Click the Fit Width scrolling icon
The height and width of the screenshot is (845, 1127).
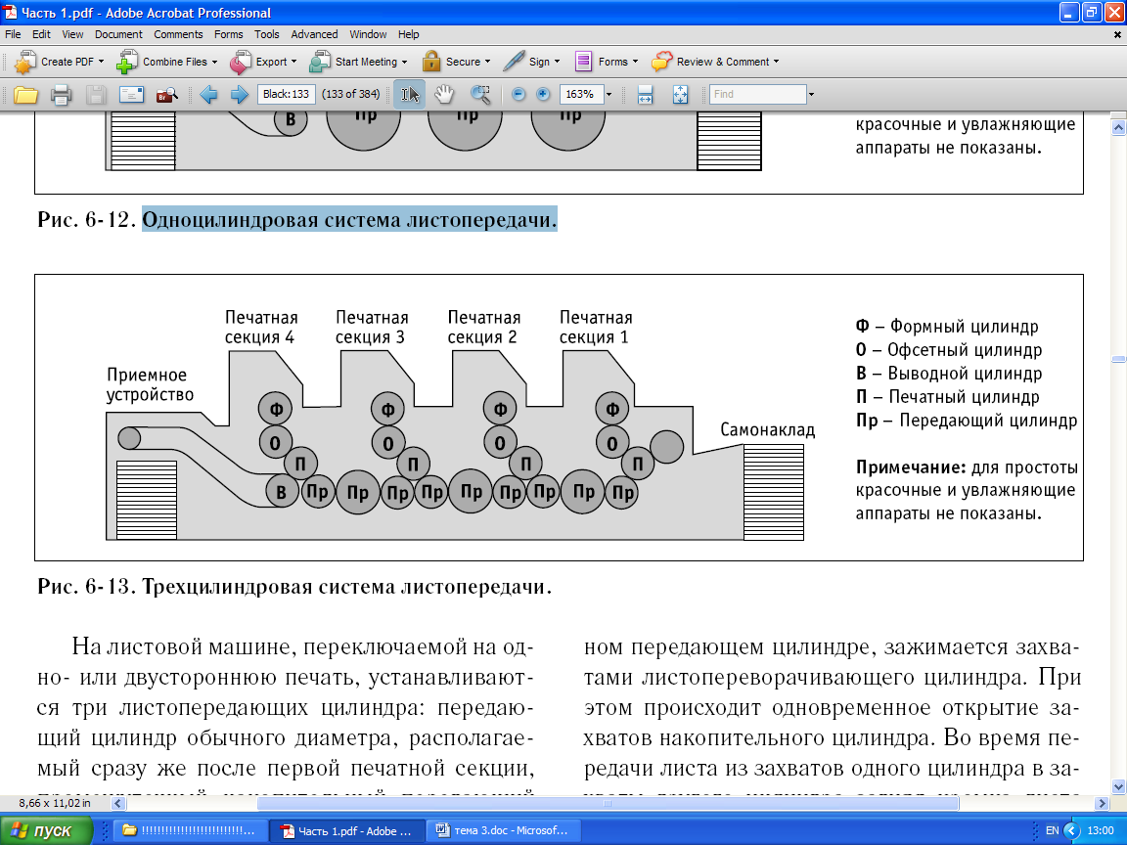coord(645,94)
